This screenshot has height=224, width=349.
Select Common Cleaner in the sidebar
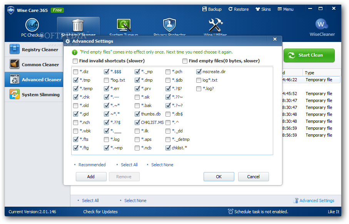tap(34, 64)
